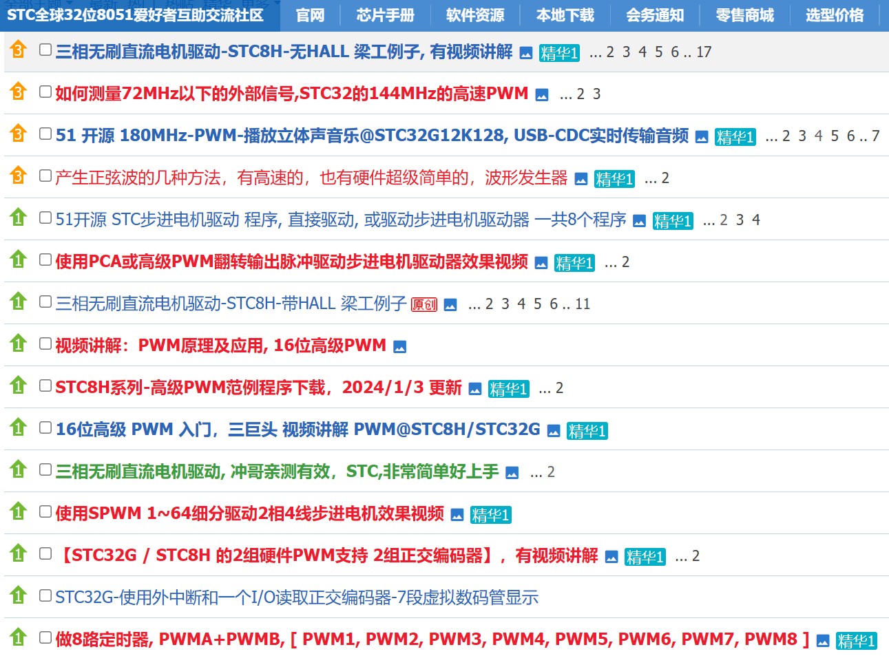Open 选型价格 navigation item
This screenshot has width=889, height=656.
835,15
